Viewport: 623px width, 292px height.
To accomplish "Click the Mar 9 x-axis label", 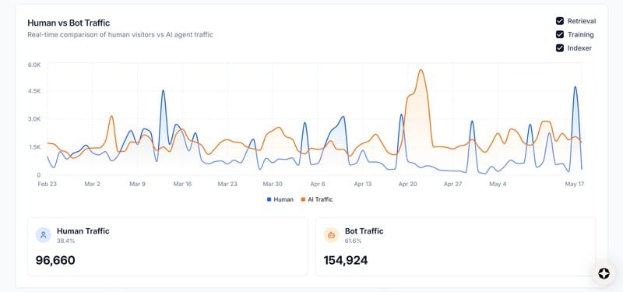I will pos(138,184).
